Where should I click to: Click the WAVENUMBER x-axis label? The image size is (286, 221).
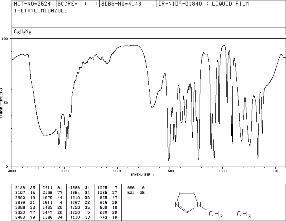tap(143, 175)
